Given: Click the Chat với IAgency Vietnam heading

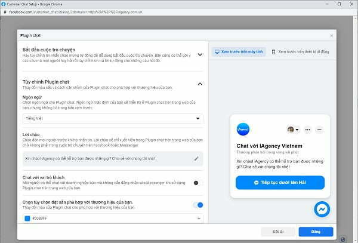Looking at the screenshot, I should (269, 146).
